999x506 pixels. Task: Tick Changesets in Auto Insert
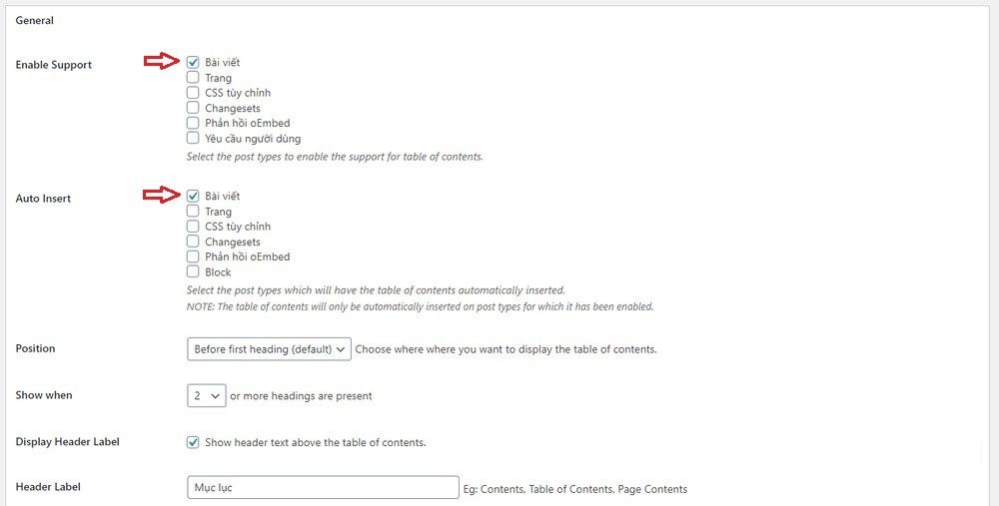click(193, 242)
